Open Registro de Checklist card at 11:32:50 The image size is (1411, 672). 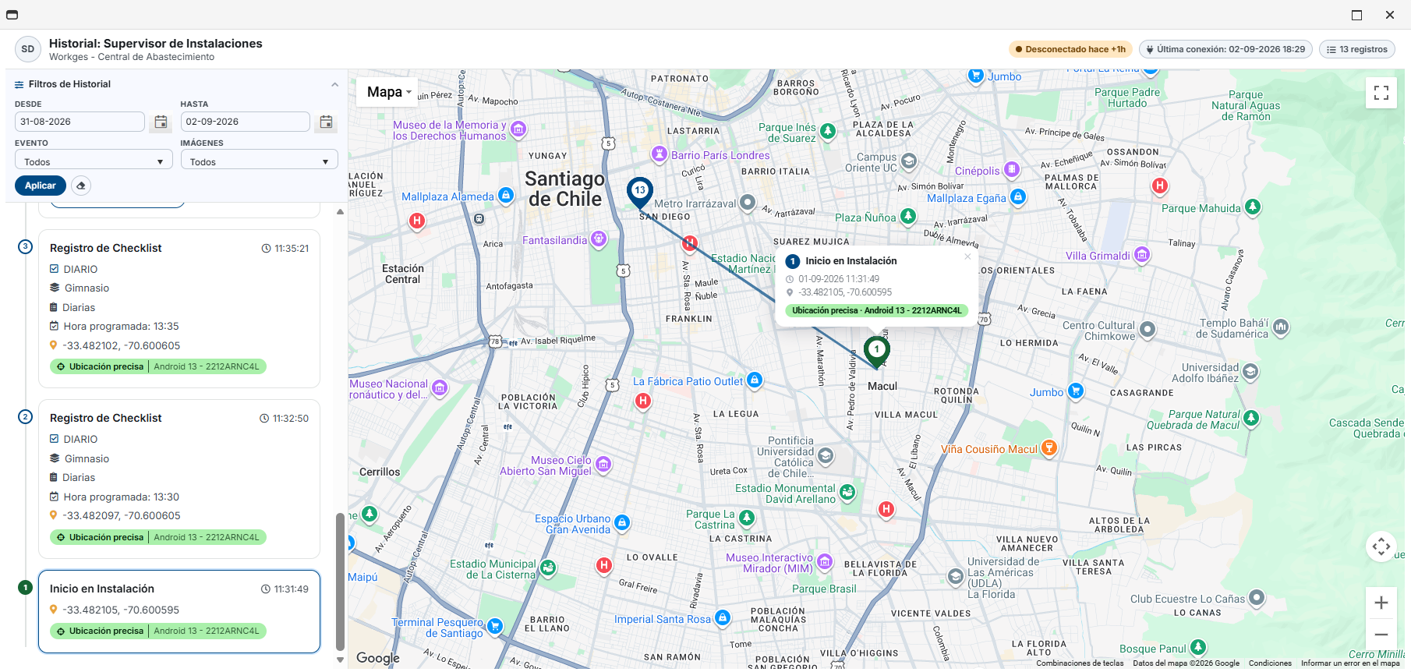click(x=179, y=479)
